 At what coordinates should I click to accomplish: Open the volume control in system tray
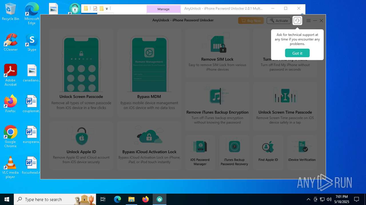[x=329, y=199]
